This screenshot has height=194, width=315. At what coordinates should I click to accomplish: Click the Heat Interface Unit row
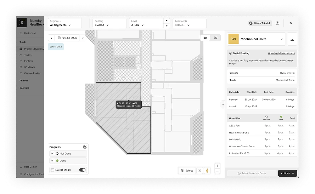pos(262,133)
